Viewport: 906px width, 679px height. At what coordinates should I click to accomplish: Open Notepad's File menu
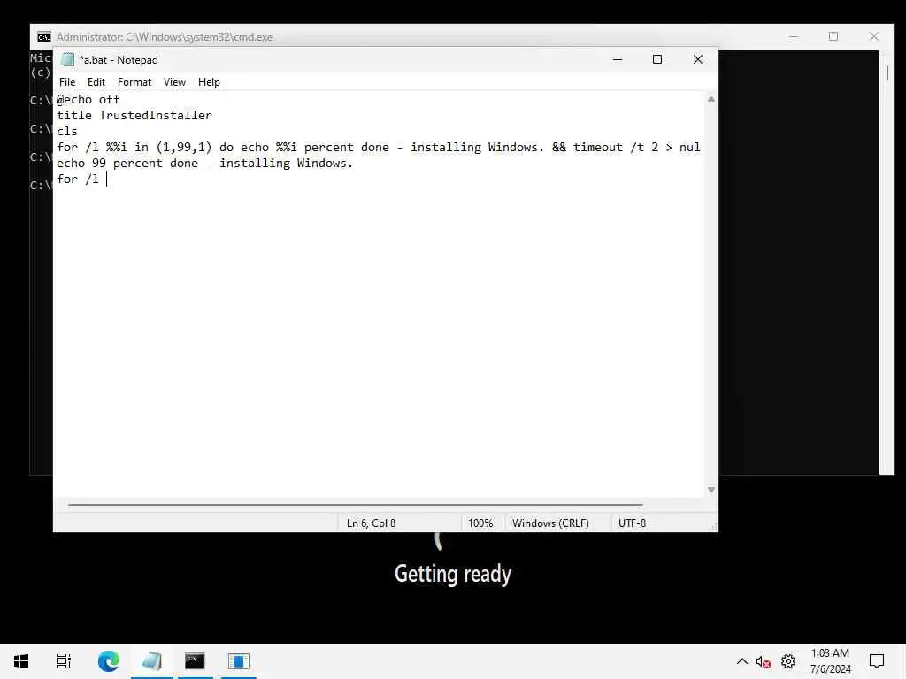click(x=67, y=82)
